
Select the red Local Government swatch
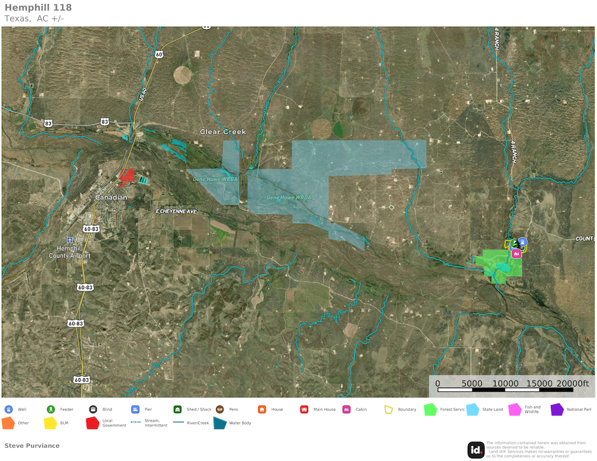(93, 423)
